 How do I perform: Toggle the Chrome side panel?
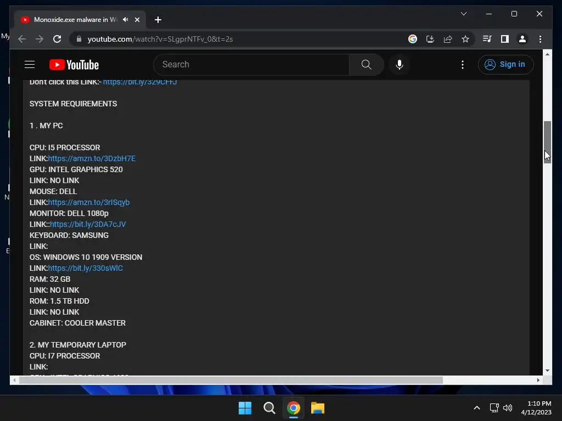click(x=505, y=39)
